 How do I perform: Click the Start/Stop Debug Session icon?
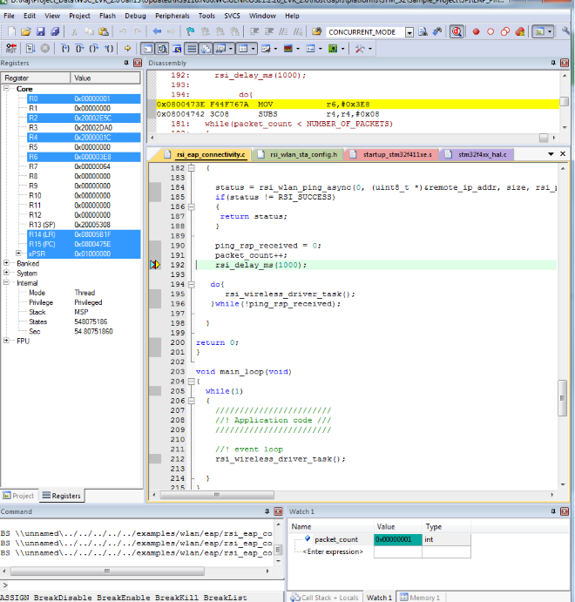(x=457, y=31)
